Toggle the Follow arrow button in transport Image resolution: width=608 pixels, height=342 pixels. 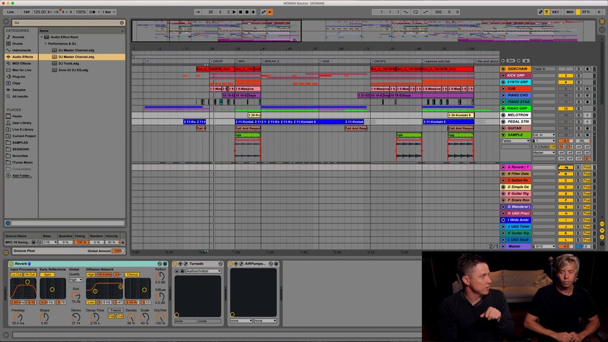tap(198, 12)
